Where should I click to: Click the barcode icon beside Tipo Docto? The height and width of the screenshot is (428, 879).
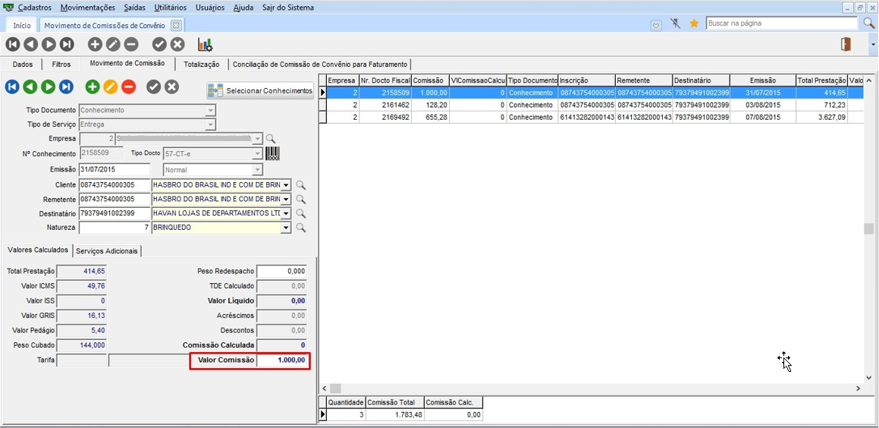(x=272, y=154)
